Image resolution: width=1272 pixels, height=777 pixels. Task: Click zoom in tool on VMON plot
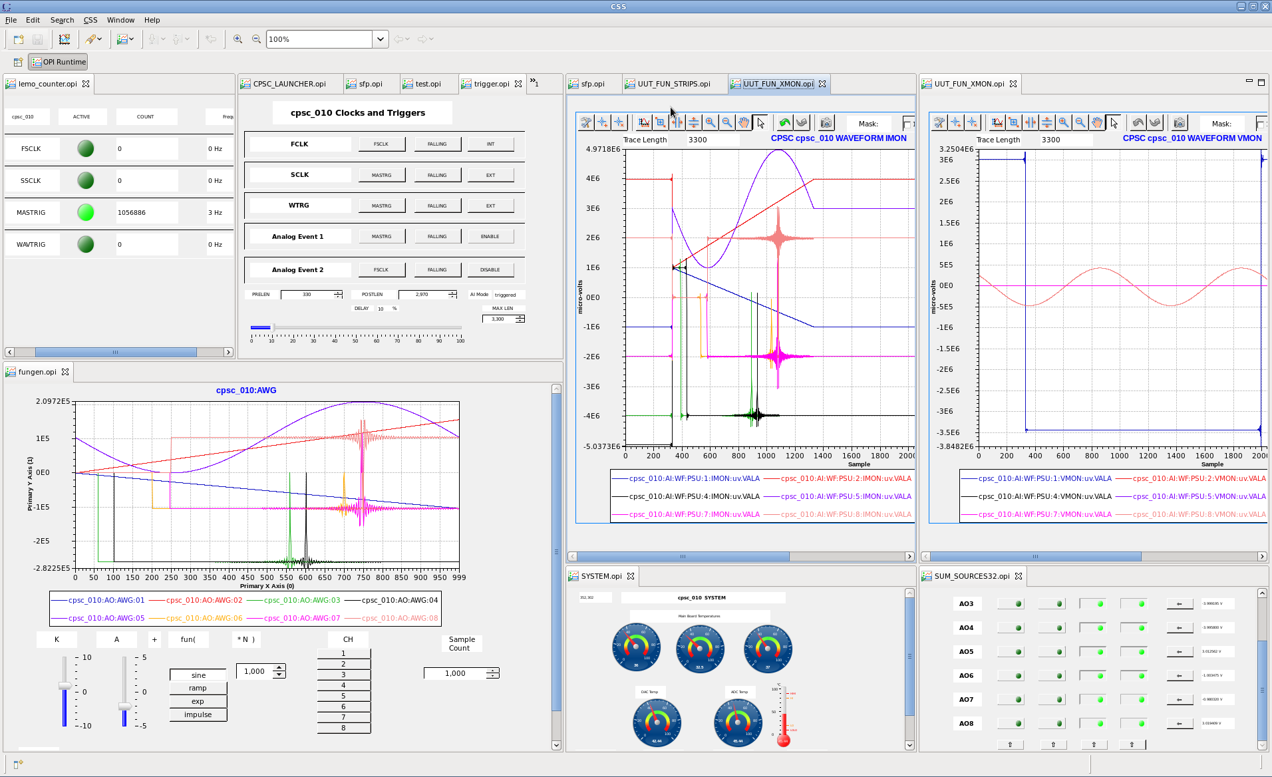(x=1063, y=122)
